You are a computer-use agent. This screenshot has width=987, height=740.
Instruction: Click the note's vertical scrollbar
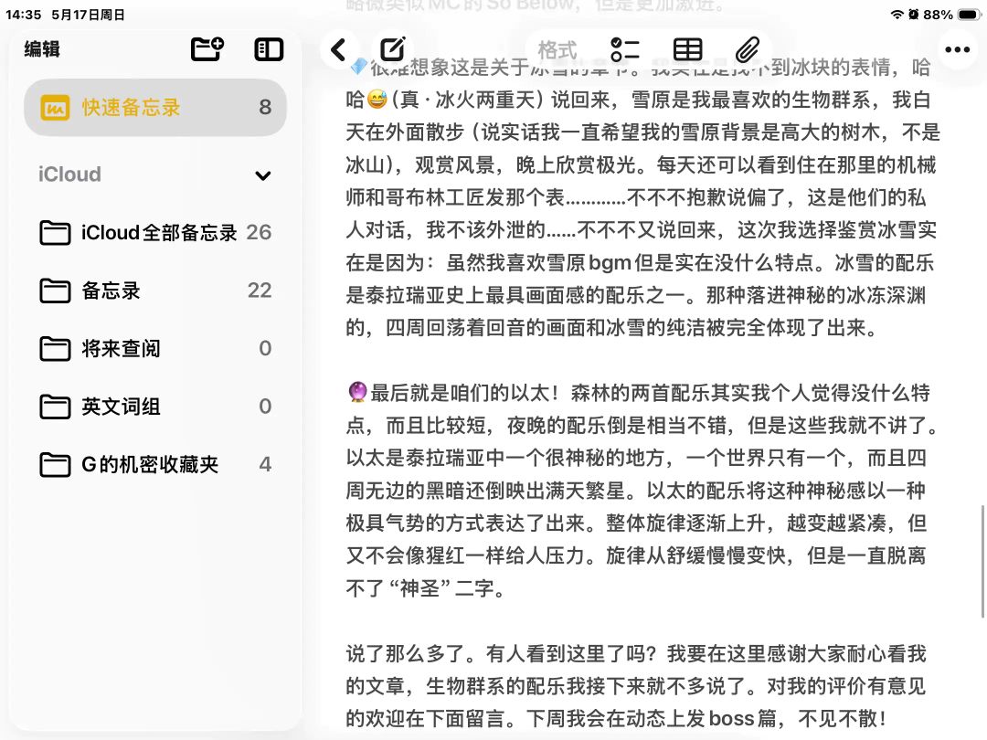point(982,561)
